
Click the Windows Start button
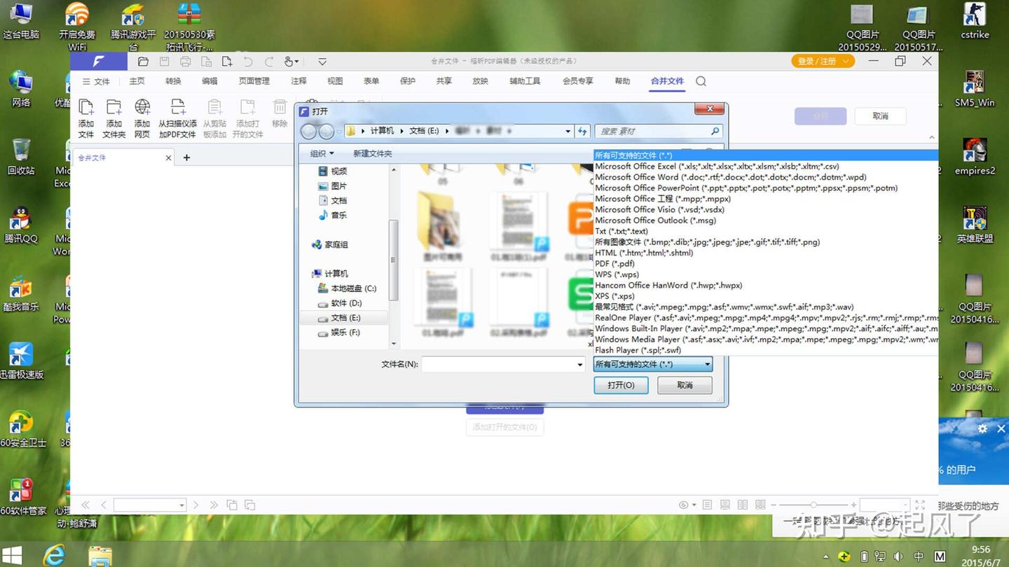11,555
